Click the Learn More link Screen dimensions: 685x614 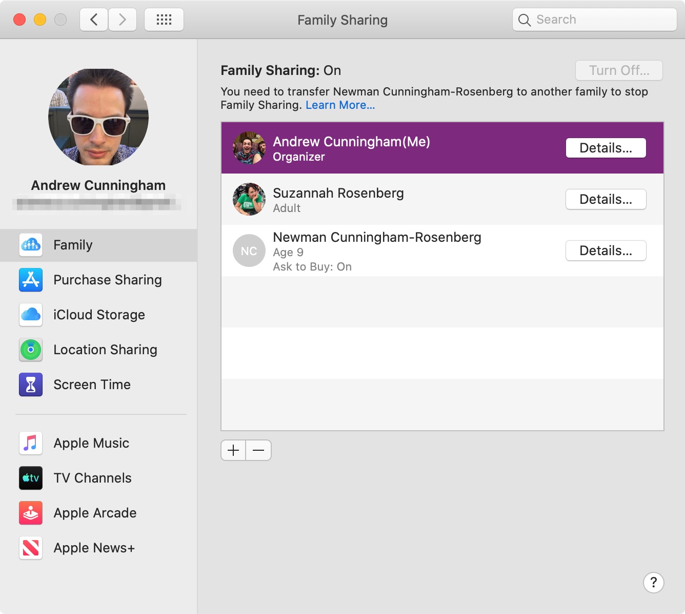[x=340, y=105]
